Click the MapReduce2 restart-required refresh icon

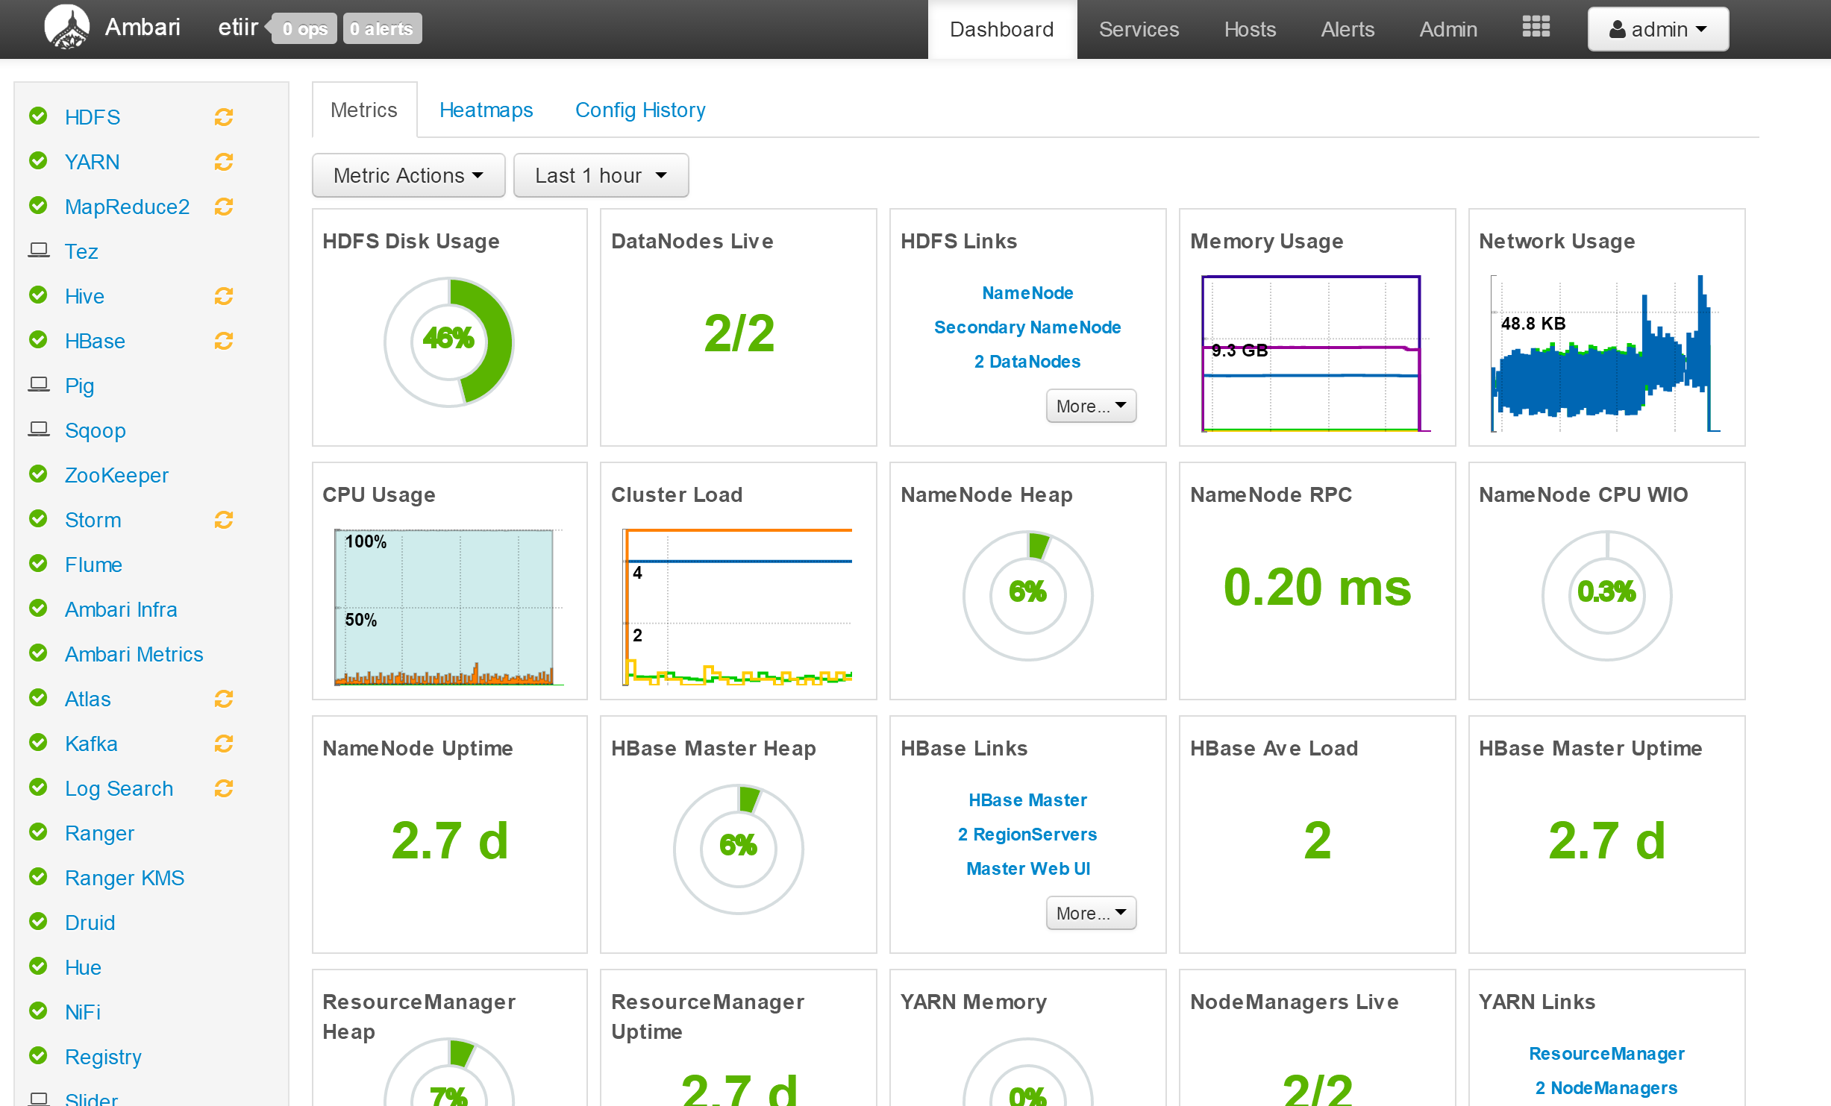[x=224, y=207]
